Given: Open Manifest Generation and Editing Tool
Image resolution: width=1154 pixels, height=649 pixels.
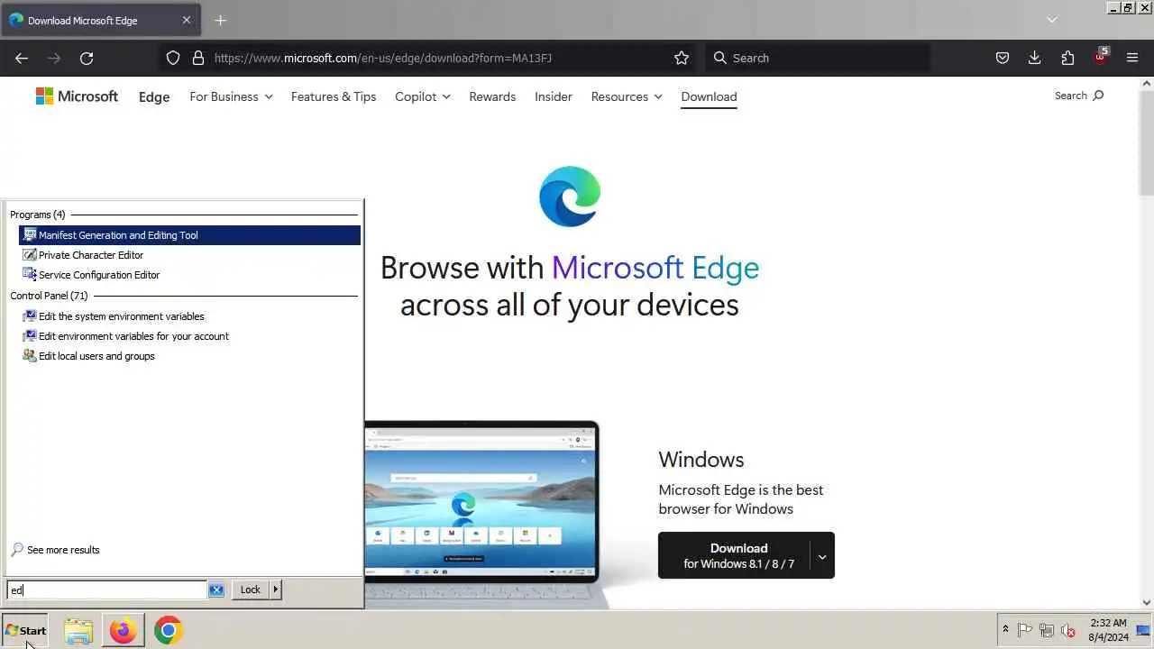Looking at the screenshot, I should [189, 235].
